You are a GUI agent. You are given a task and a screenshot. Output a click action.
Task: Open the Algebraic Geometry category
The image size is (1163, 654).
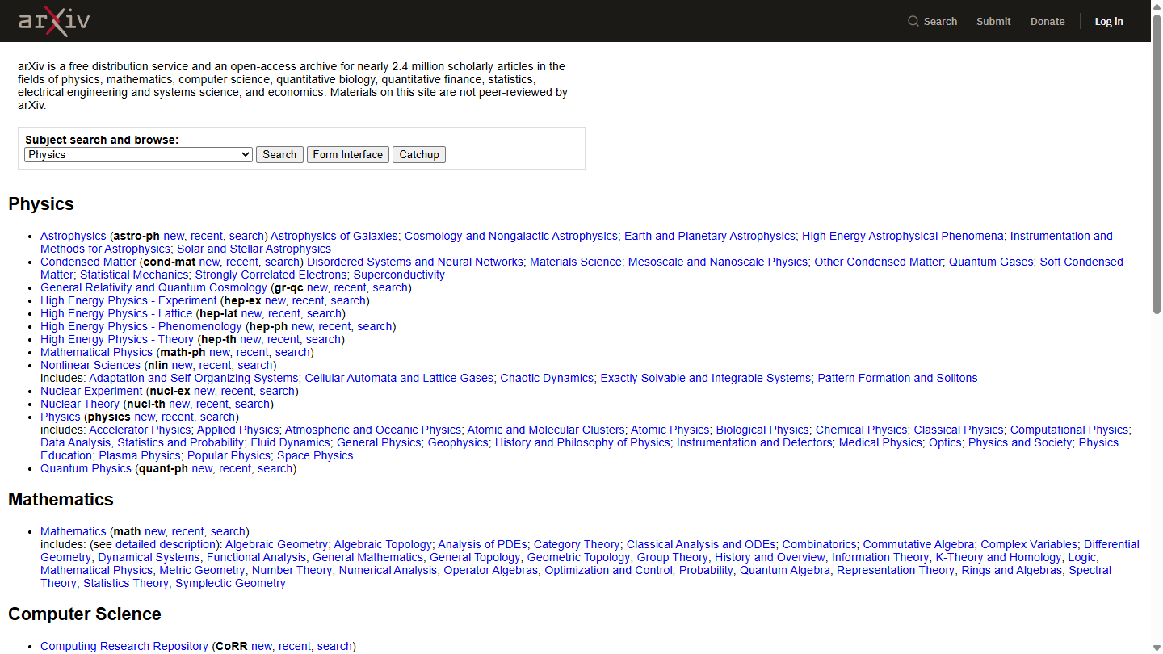[276, 544]
